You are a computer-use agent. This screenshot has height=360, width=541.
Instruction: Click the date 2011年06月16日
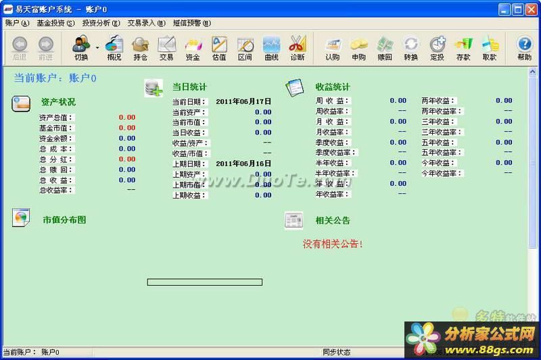coord(243,163)
